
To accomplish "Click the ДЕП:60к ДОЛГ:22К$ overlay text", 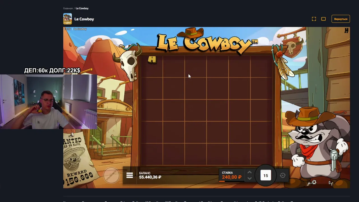I will coord(52,71).
